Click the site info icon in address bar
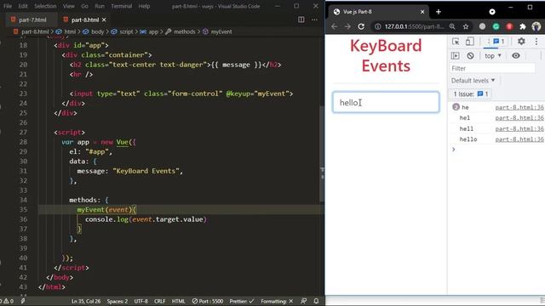The width and height of the screenshot is (545, 306). (x=377, y=26)
